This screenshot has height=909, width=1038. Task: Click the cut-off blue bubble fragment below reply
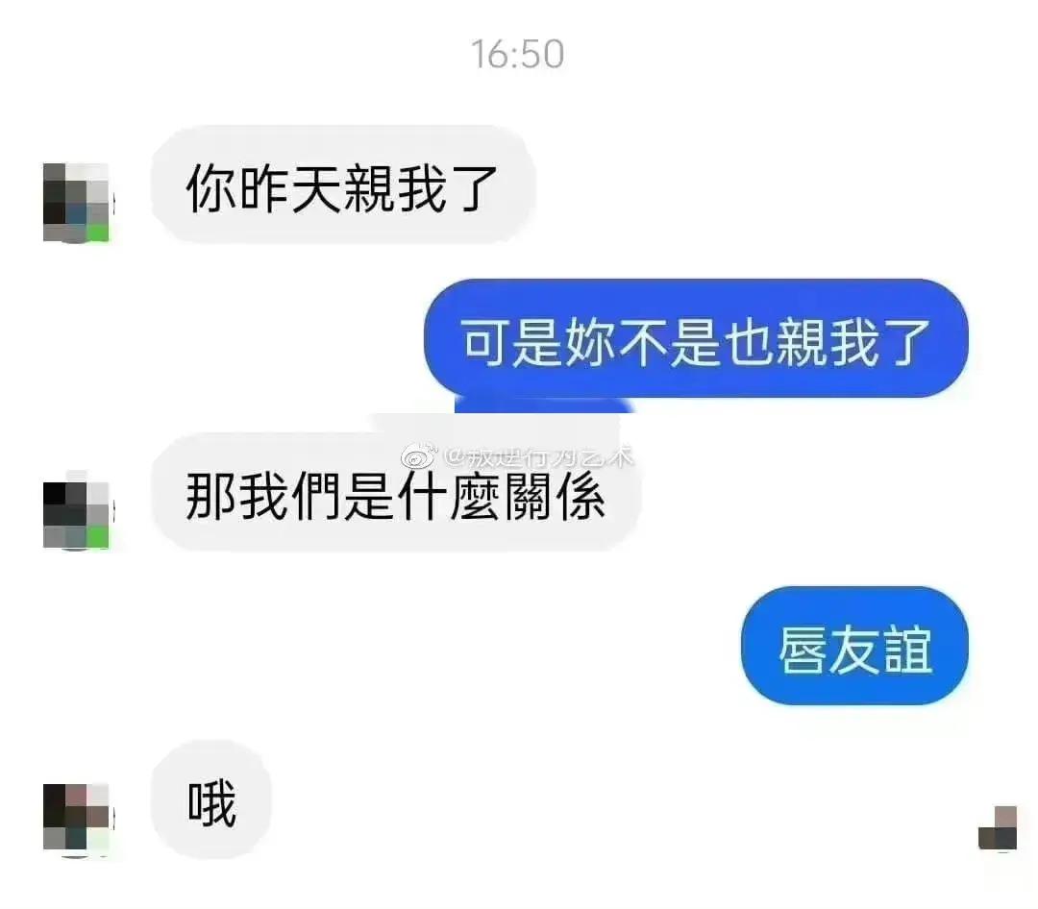(x=544, y=405)
